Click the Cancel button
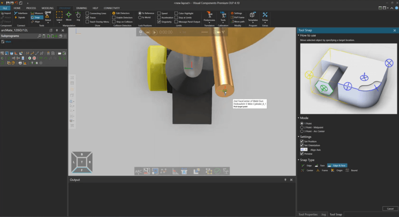Screen dimensions: 399x217 coord(390,208)
